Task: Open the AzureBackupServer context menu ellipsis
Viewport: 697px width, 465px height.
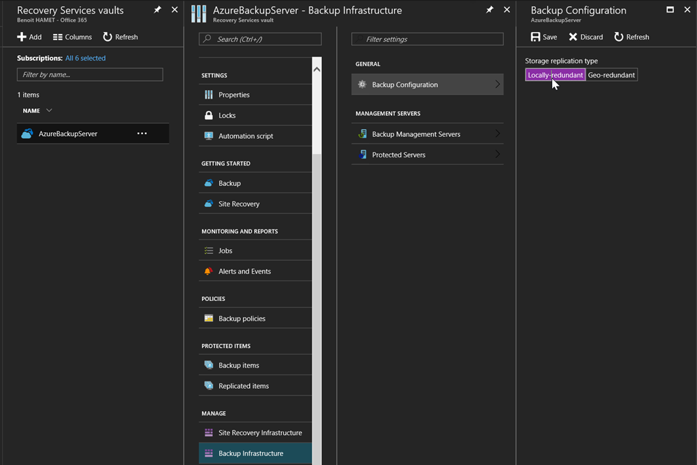Action: click(142, 133)
